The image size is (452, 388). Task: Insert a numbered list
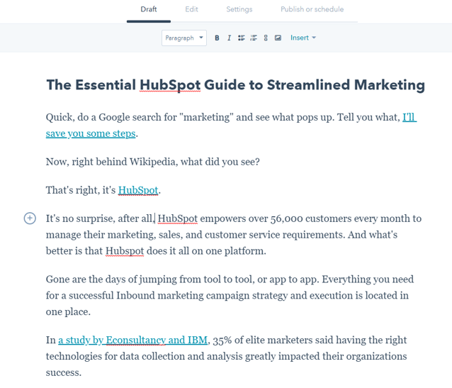point(254,38)
